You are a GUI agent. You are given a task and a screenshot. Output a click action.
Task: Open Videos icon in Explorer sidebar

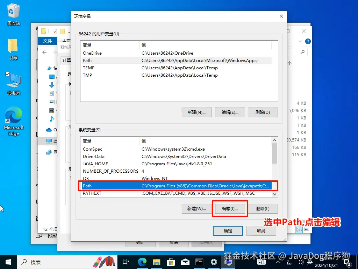pyautogui.click(x=52, y=110)
